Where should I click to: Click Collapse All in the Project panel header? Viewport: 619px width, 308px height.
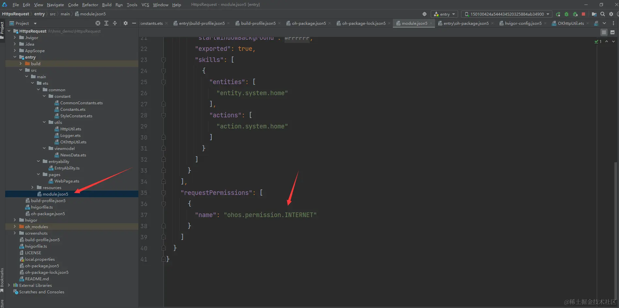tap(115, 23)
